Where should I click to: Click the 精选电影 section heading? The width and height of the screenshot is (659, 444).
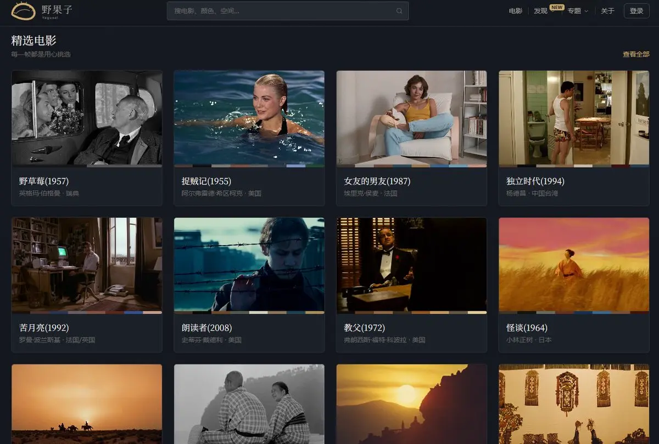(34, 41)
